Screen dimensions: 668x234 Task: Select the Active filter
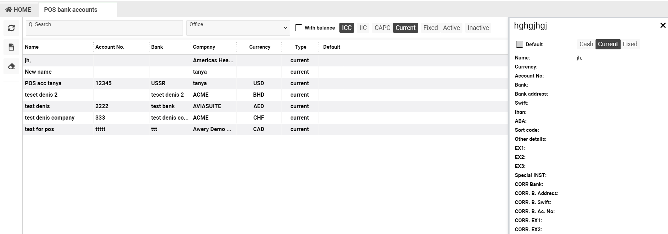click(451, 28)
